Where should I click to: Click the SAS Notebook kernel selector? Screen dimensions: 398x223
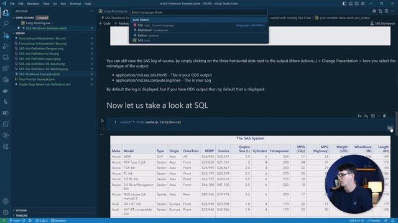coord(382,24)
